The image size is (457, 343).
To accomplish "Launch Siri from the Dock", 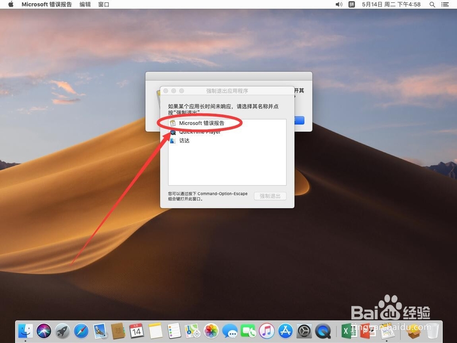I will point(44,331).
